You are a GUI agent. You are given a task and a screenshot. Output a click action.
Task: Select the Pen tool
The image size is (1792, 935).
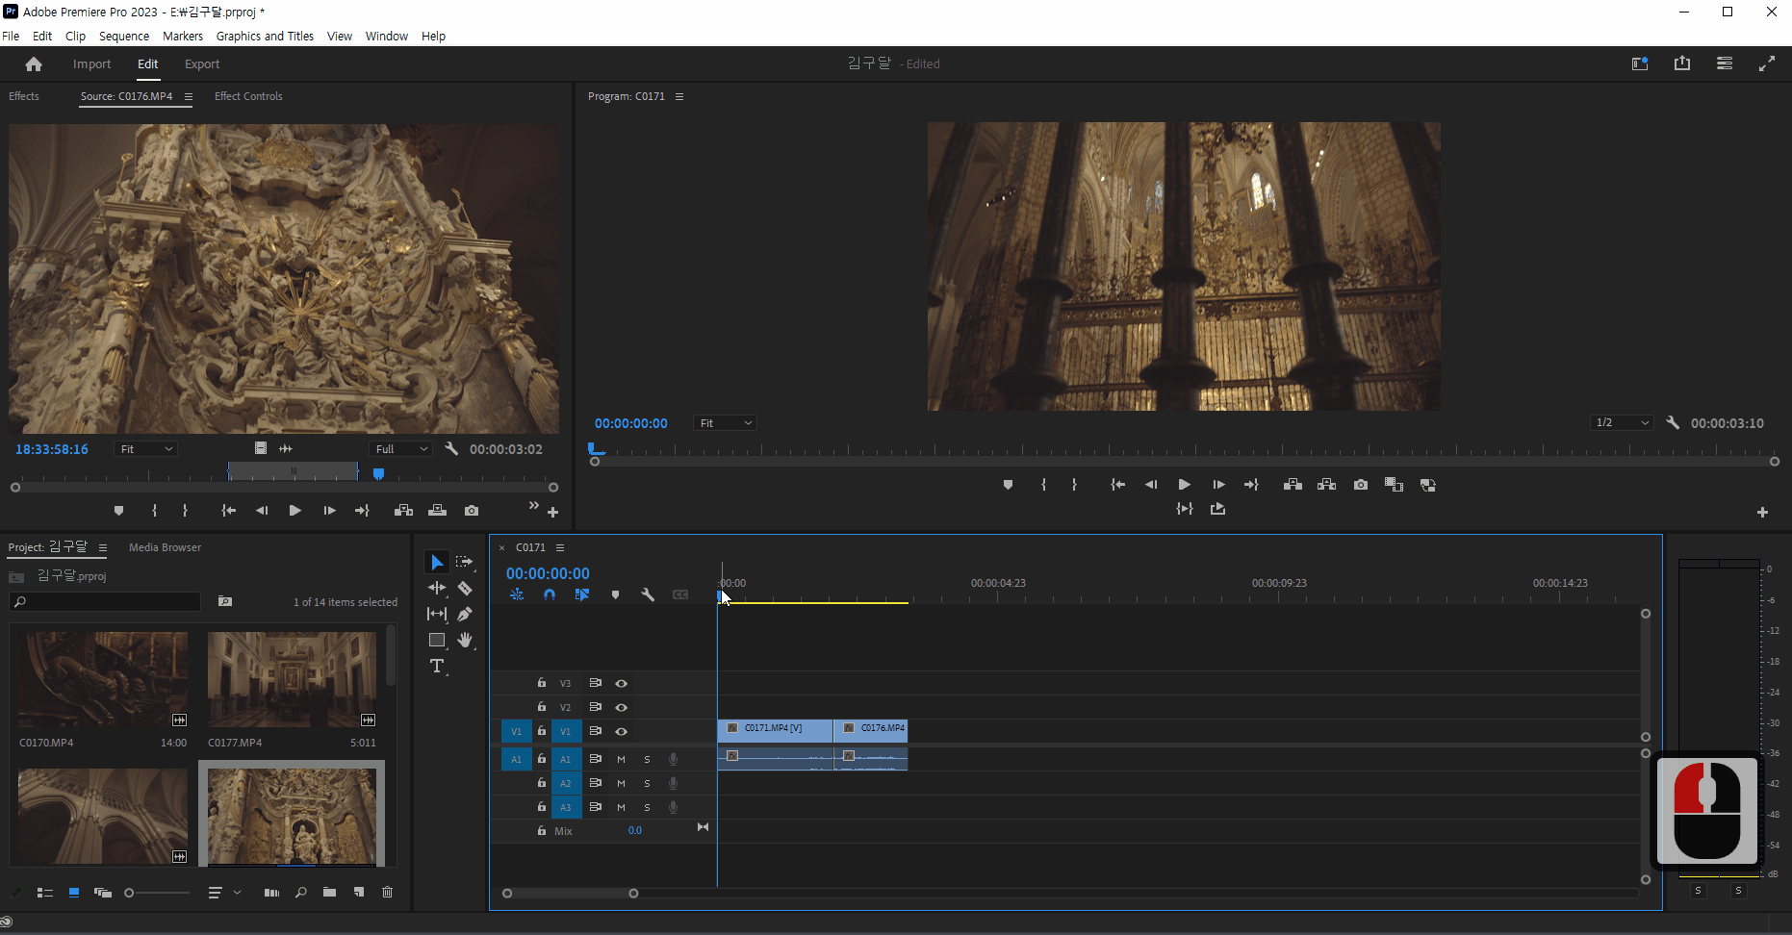tap(465, 614)
